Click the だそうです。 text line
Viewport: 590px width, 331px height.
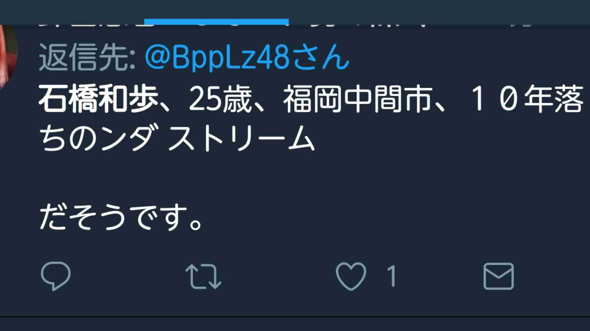(x=121, y=217)
